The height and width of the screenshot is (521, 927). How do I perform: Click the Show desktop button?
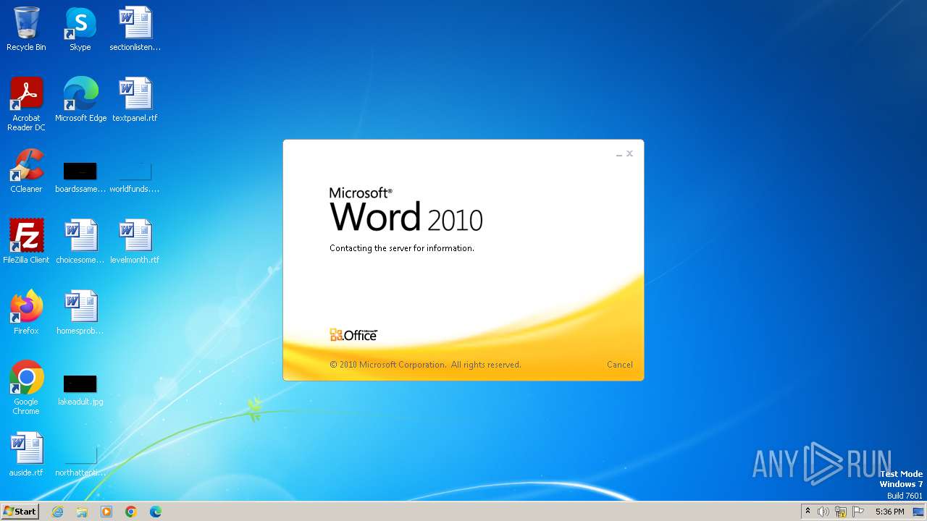(918, 512)
